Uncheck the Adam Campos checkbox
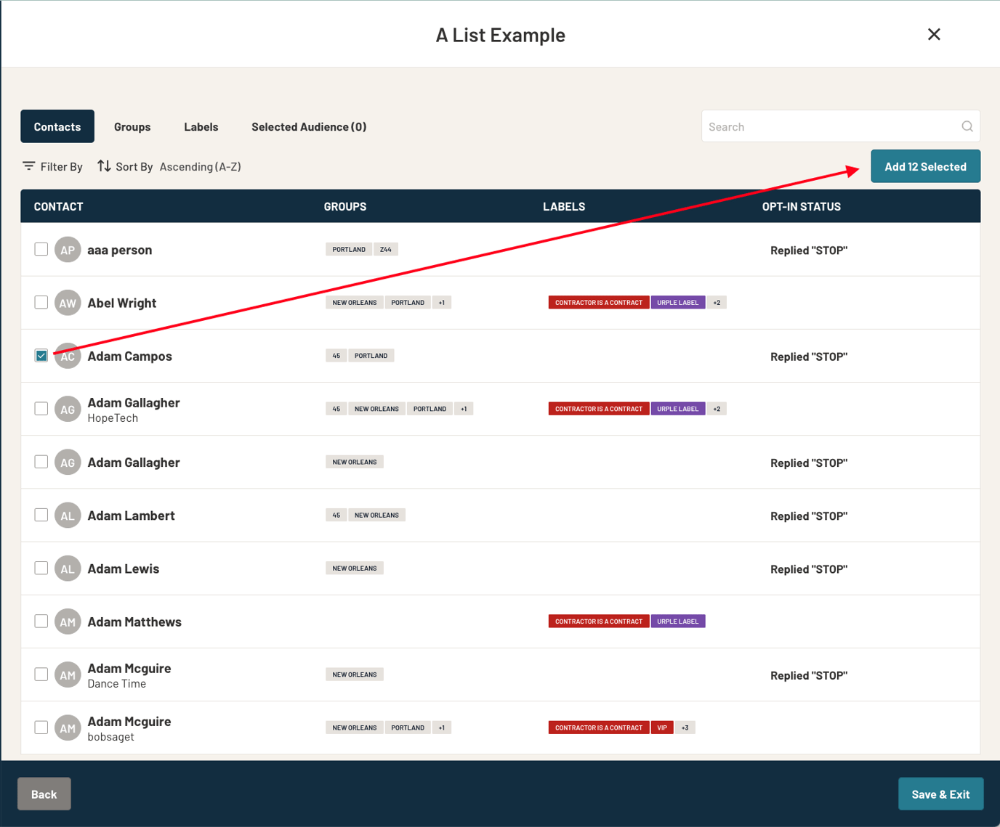 coord(41,356)
